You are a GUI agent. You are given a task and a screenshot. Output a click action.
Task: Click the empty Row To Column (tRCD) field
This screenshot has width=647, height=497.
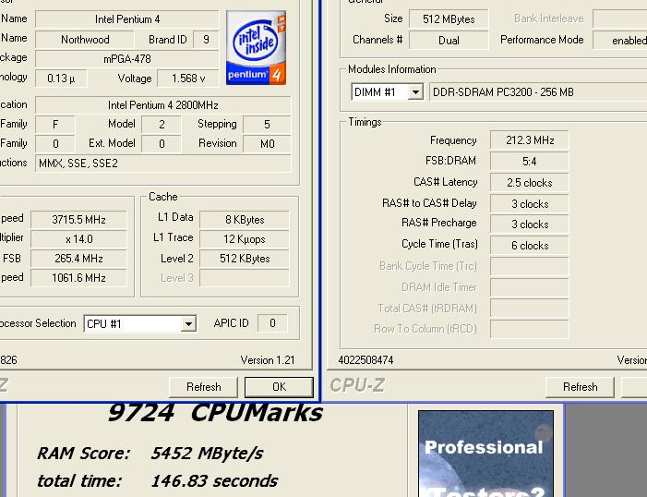(x=530, y=329)
